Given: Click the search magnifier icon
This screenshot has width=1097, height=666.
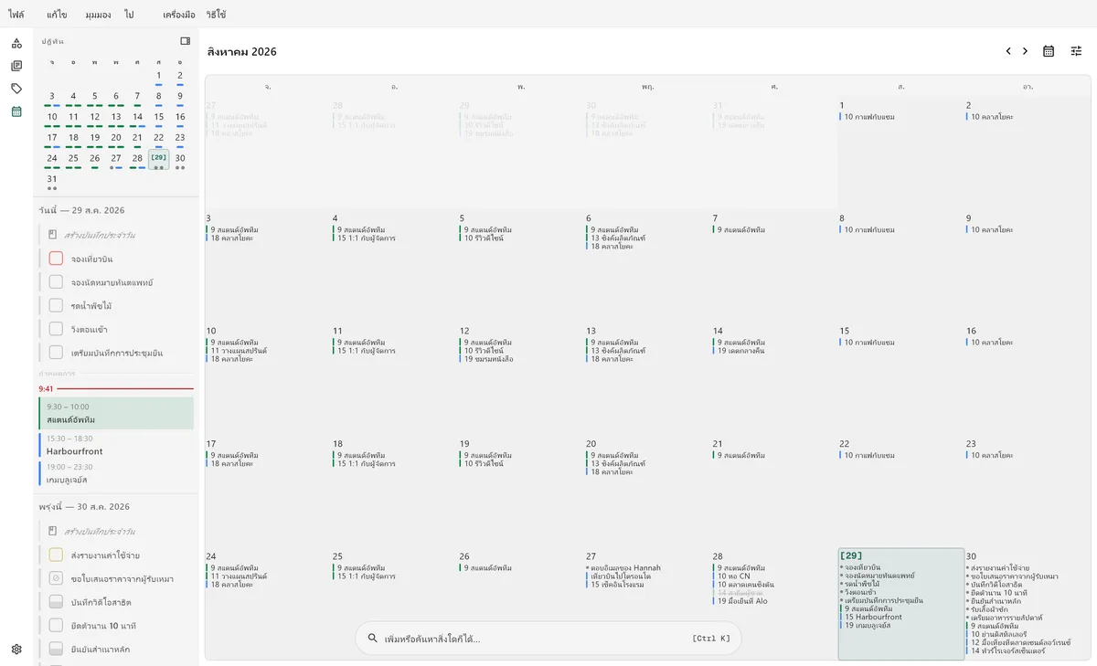Looking at the screenshot, I should pyautogui.click(x=372, y=639).
